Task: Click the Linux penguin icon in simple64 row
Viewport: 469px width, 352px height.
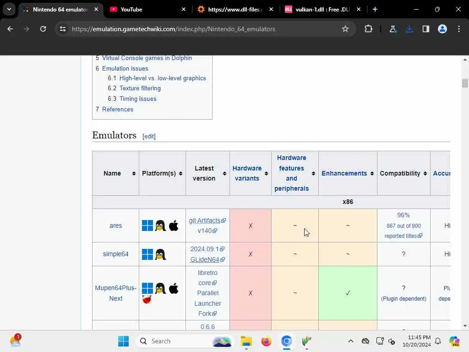Action: coord(160,254)
